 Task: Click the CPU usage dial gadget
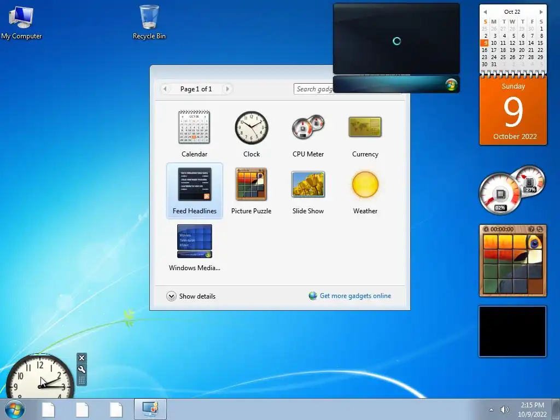point(500,194)
